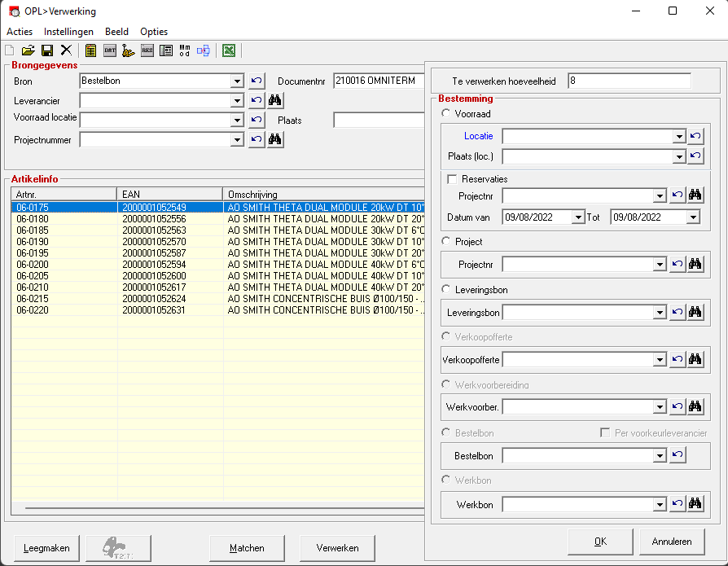Click the blue connected-boxes toolbar icon
This screenshot has height=566, width=728.
(x=204, y=50)
